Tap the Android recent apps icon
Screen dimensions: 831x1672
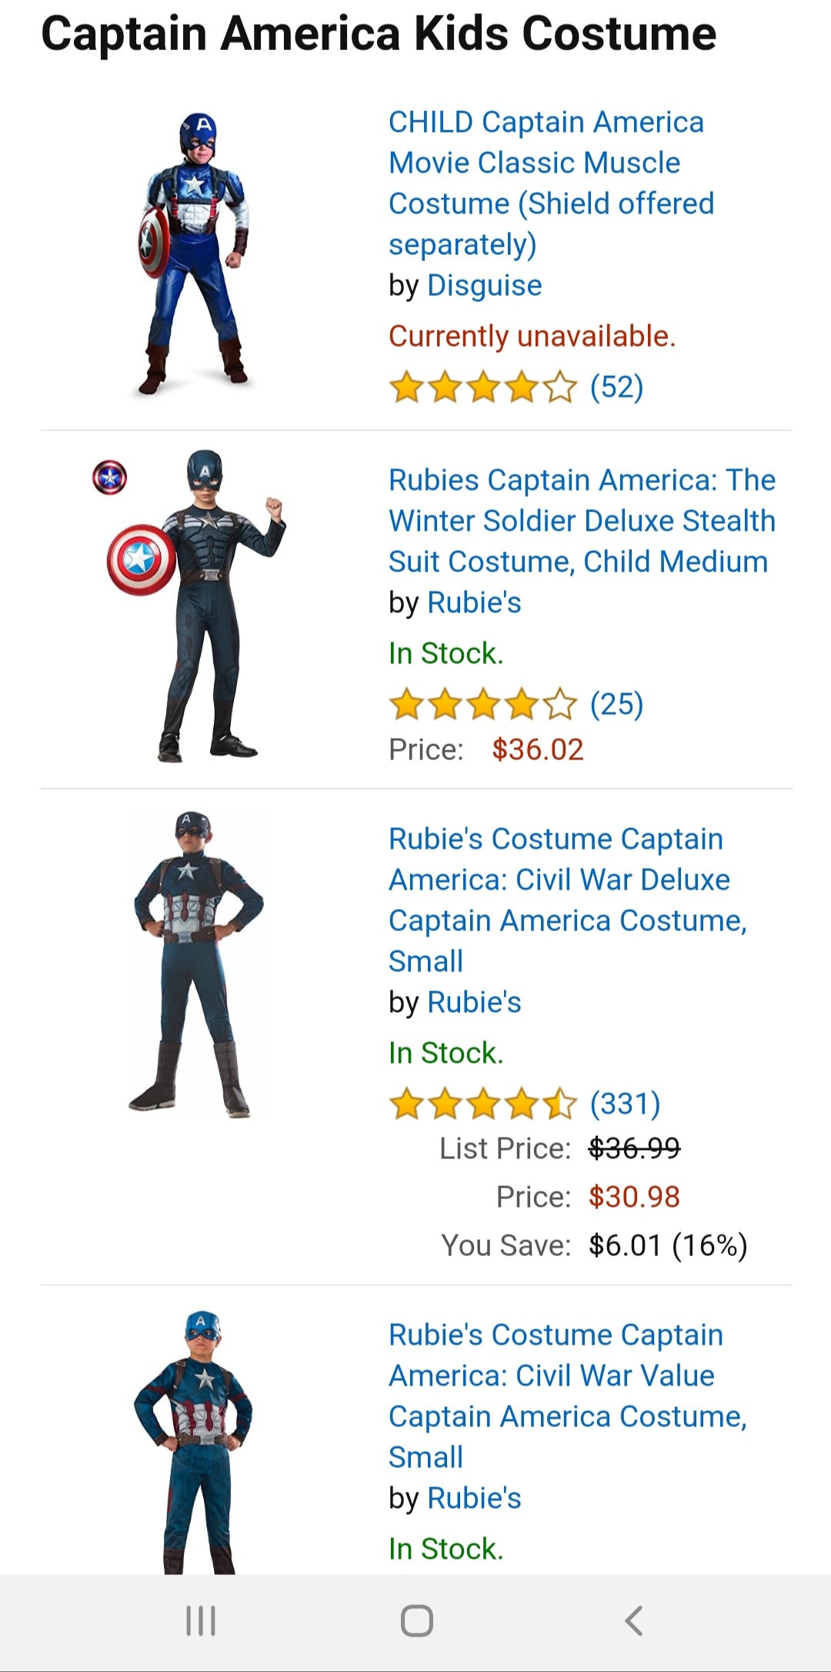[x=201, y=1621]
